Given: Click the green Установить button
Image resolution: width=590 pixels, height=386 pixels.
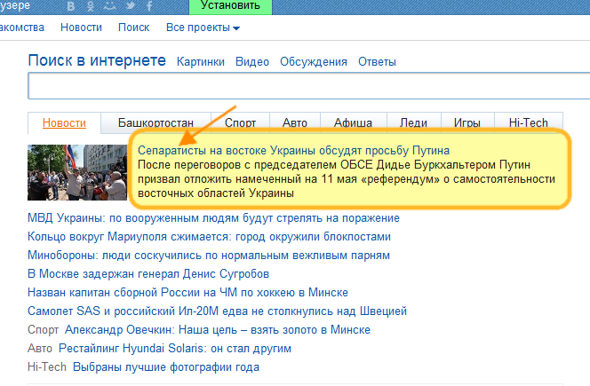Looking at the screenshot, I should click(x=230, y=7).
